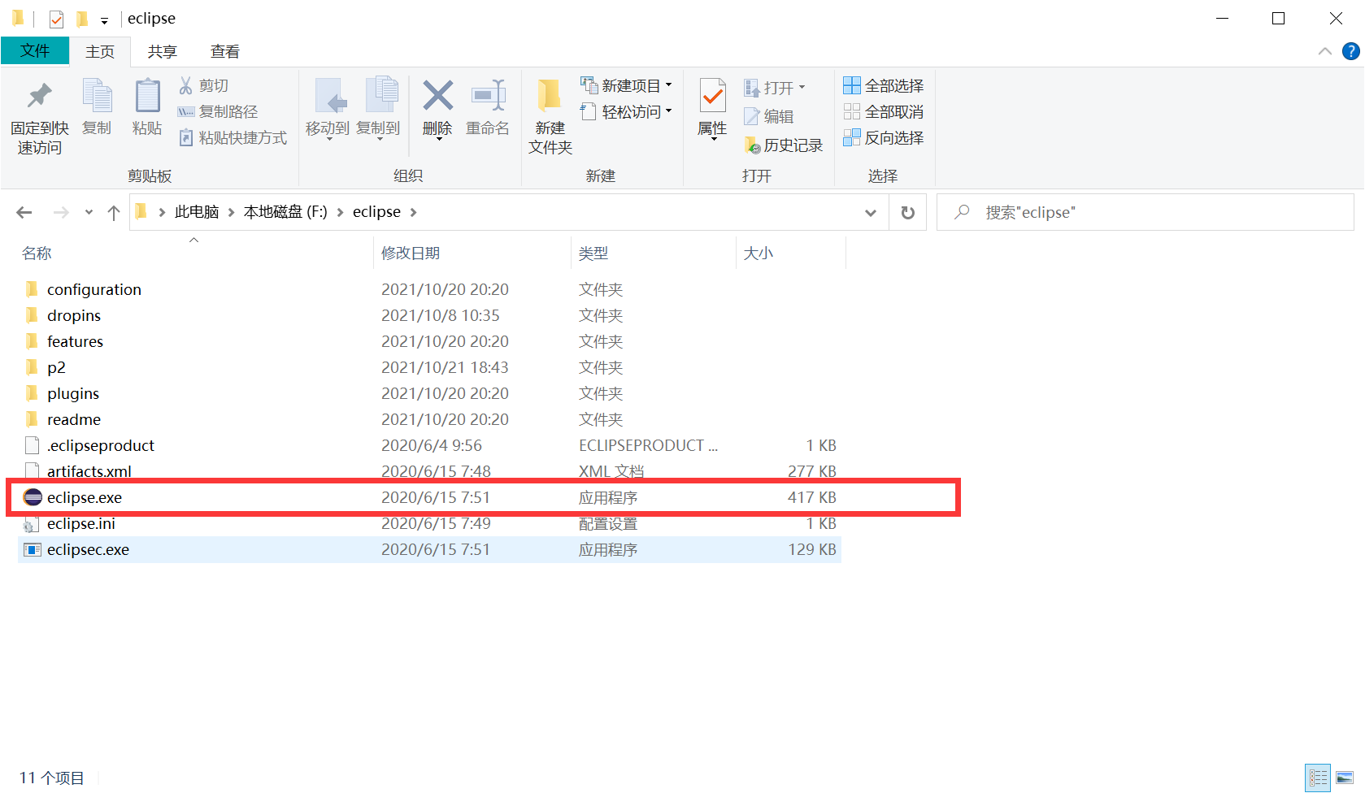Image resolution: width=1365 pixels, height=793 pixels.
Task: Open the Recent locations dropdown arrow
Action: [89, 212]
